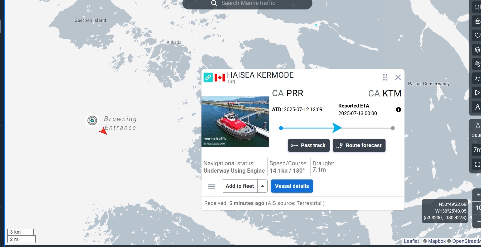Open My Fleets heart icon
The image size is (481, 247).
click(x=477, y=35)
